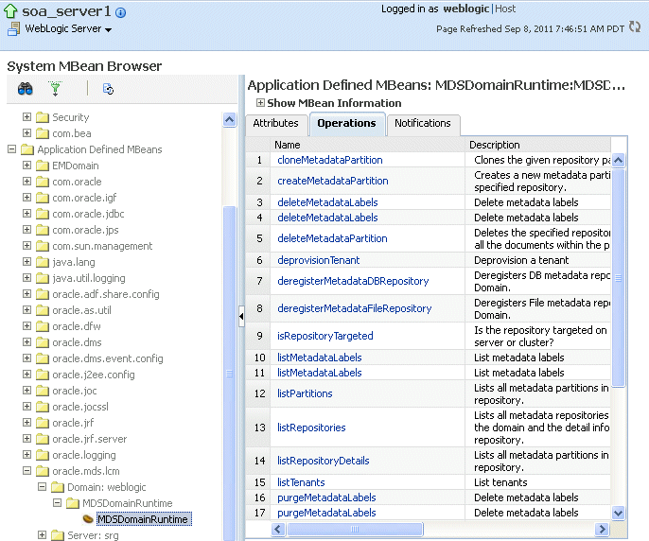
Task: Click the EMDomain folder icon
Action: [43, 166]
